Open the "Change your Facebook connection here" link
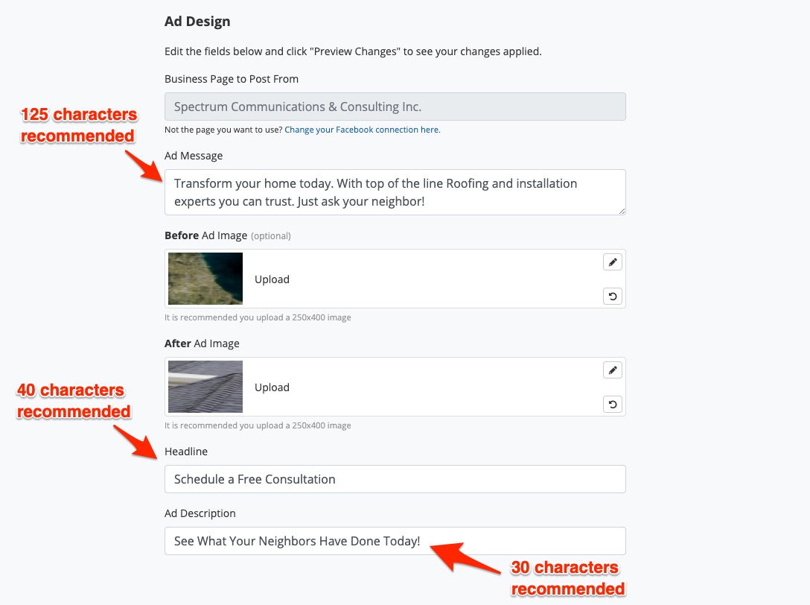The image size is (810, 605). 362,130
